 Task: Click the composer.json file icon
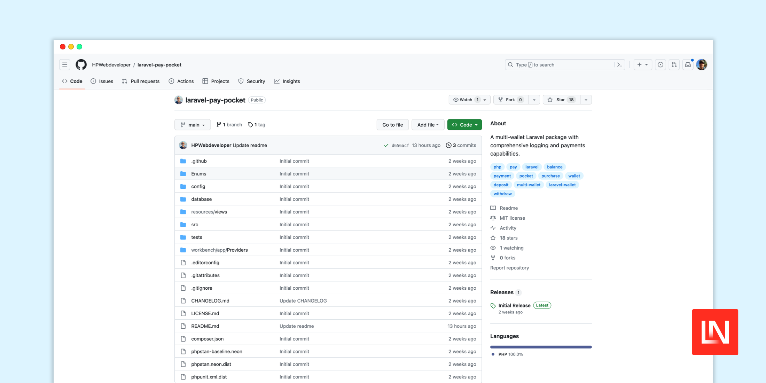coord(183,339)
